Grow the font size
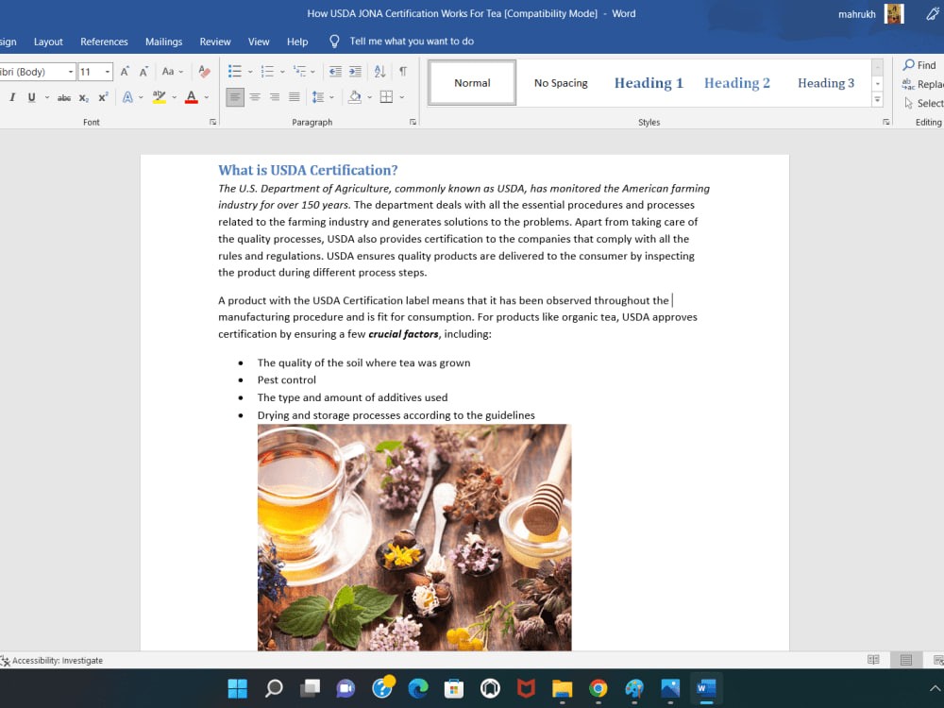 click(124, 72)
